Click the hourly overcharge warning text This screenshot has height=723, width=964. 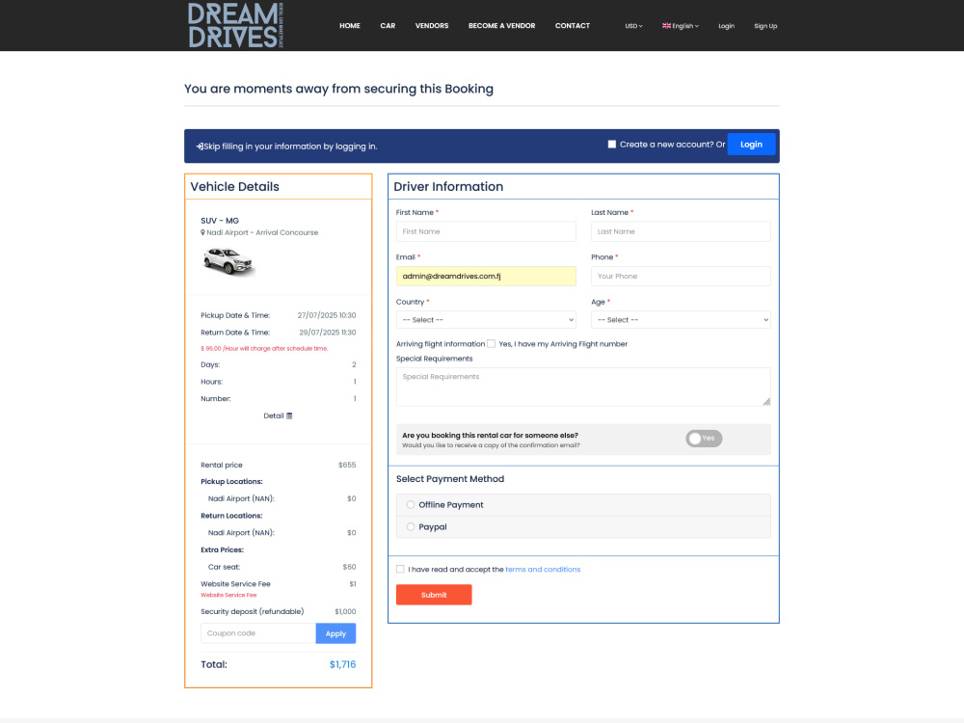click(x=264, y=349)
